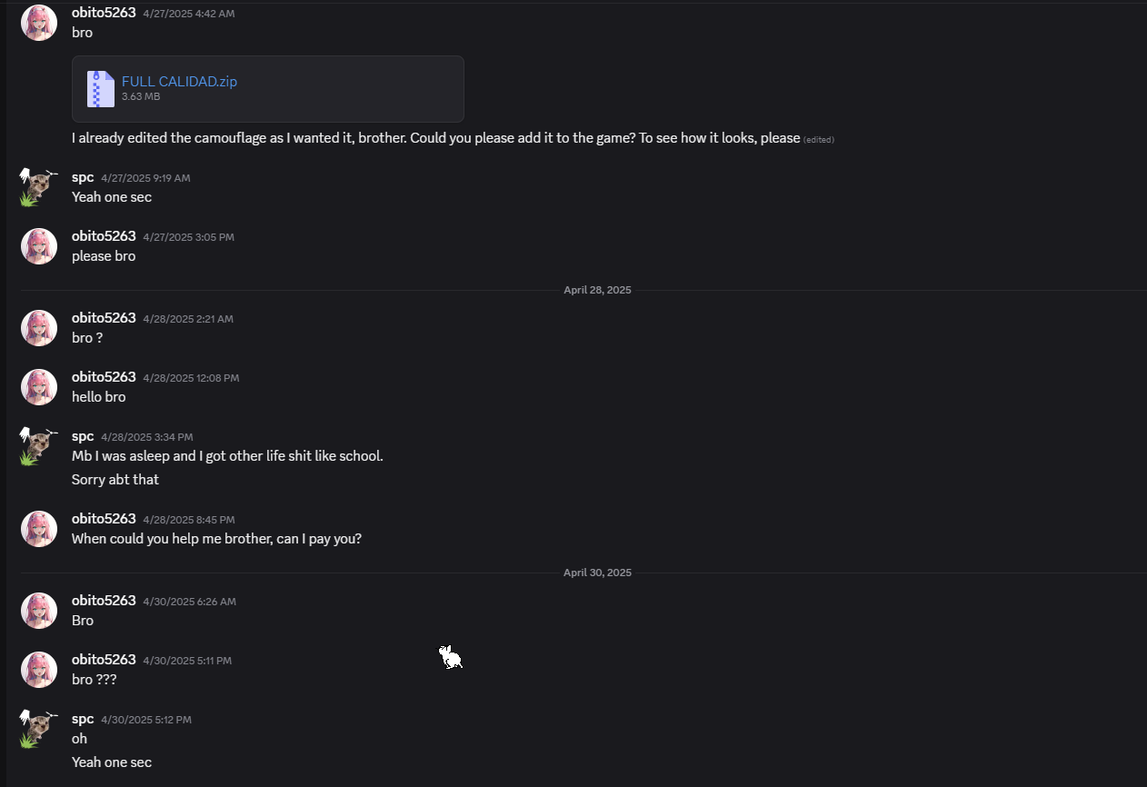1147x787 pixels.
Task: Click obito5263's avatar next to "bro ???"
Action: pyautogui.click(x=39, y=670)
